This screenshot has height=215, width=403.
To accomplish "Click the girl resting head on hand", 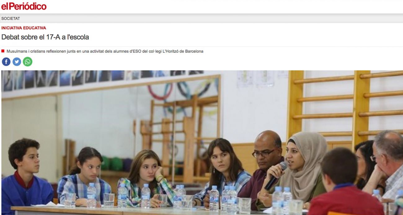I will point(146,177).
